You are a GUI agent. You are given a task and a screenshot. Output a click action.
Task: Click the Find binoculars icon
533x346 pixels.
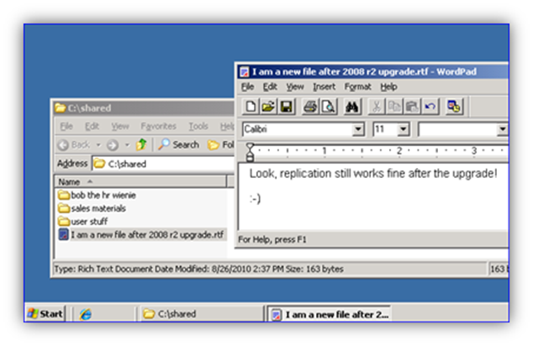[x=351, y=107]
